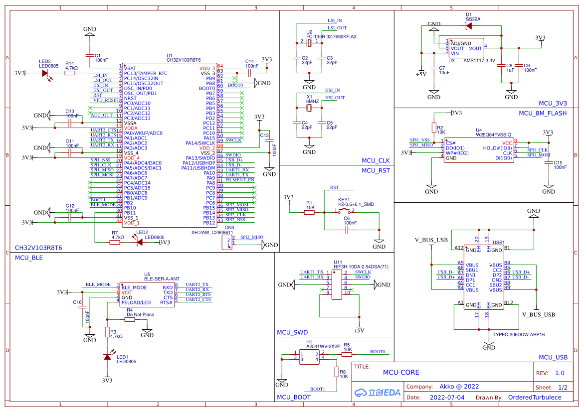Click the U3 AMS1117-3.3V regulator block
The width and height of the screenshot is (584, 412).
466,48
